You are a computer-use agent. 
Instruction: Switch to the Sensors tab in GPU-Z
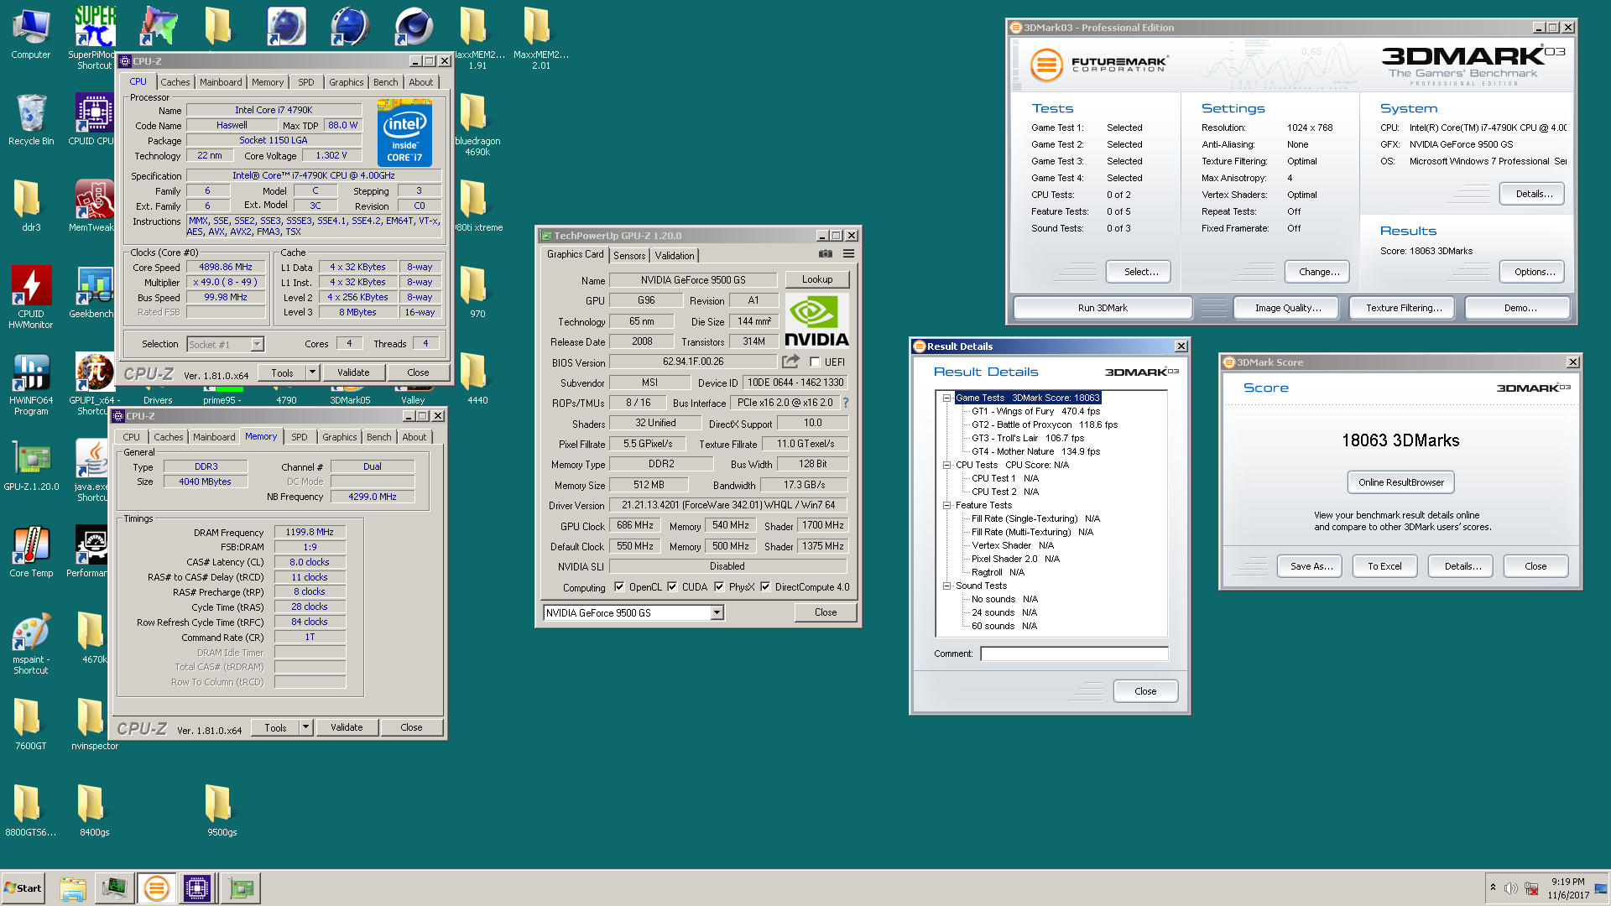629,256
